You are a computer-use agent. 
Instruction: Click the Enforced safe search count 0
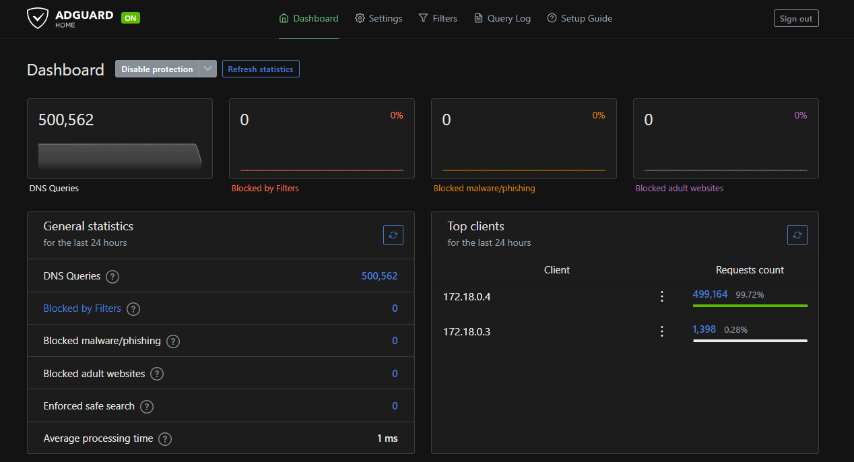pyautogui.click(x=395, y=406)
